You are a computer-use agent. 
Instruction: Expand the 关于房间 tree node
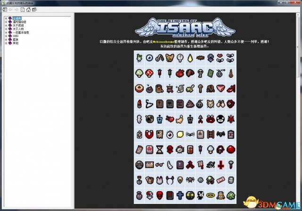point(6,25)
